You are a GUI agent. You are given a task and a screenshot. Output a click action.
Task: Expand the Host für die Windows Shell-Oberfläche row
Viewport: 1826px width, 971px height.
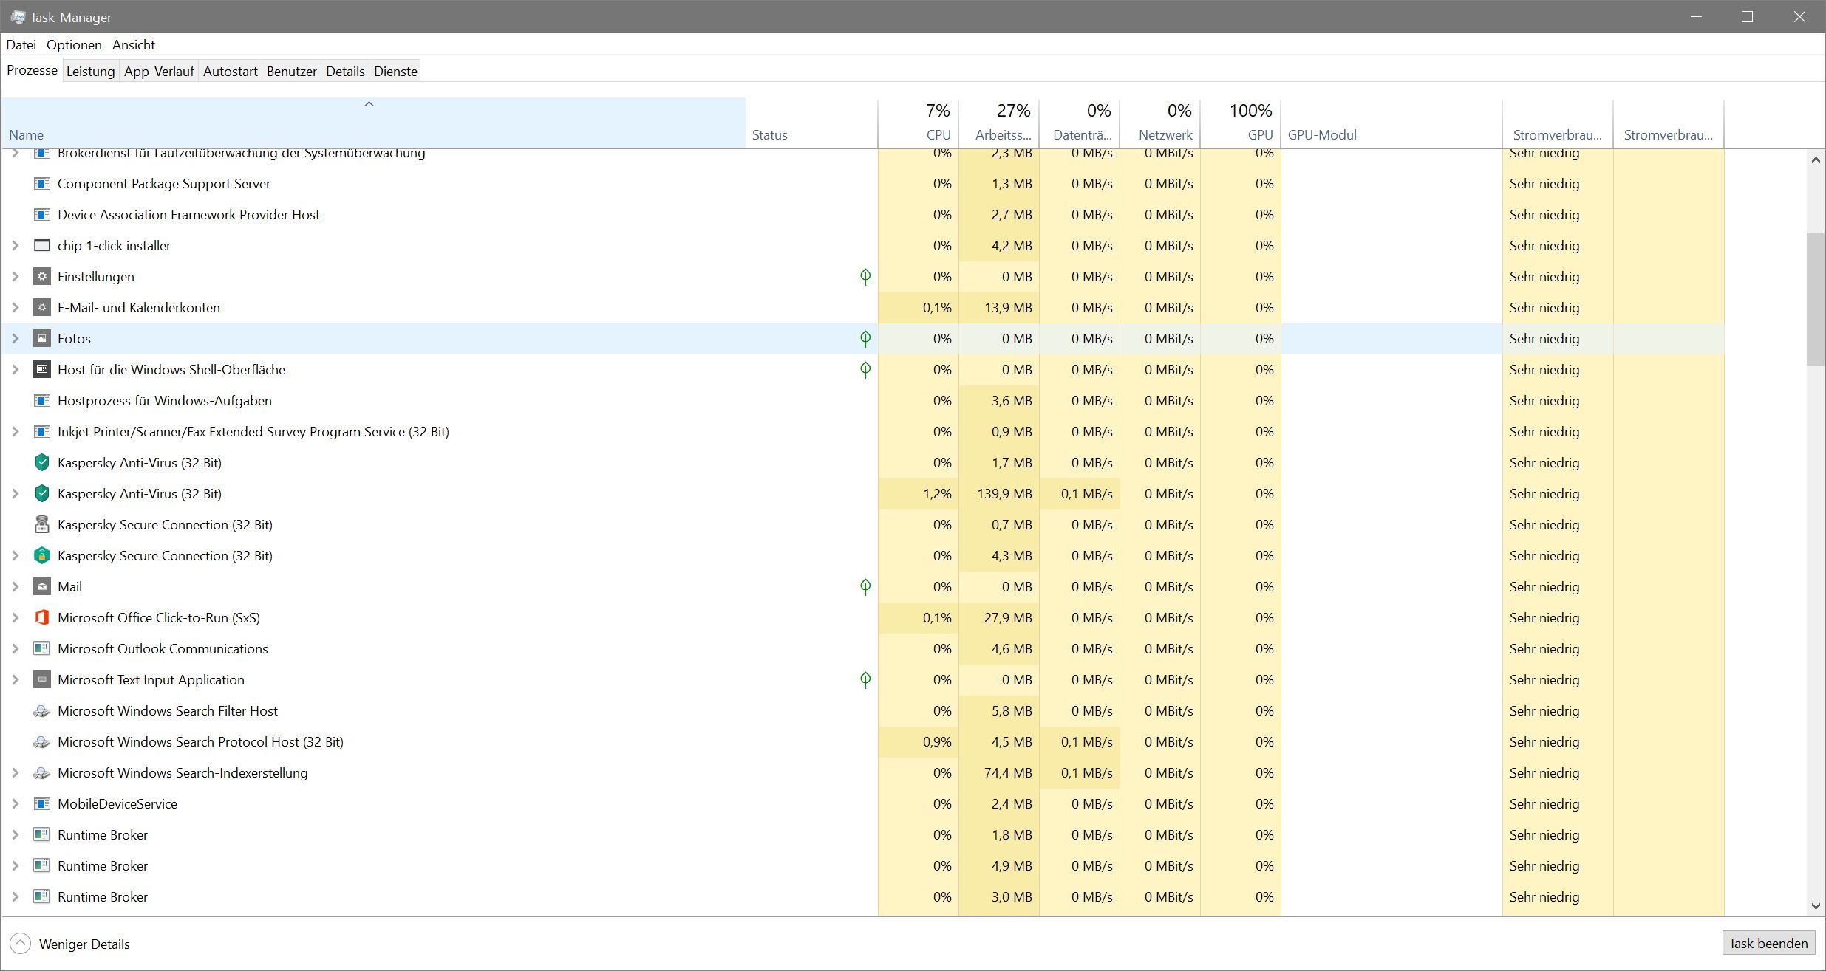(x=16, y=369)
